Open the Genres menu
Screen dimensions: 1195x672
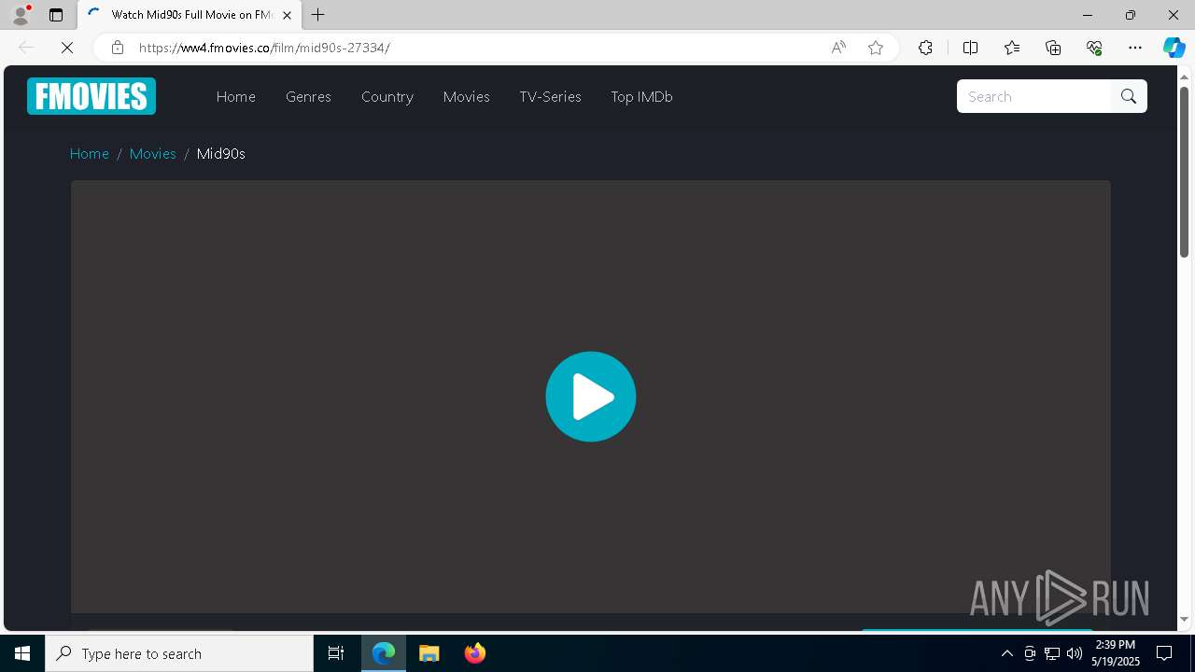click(308, 96)
